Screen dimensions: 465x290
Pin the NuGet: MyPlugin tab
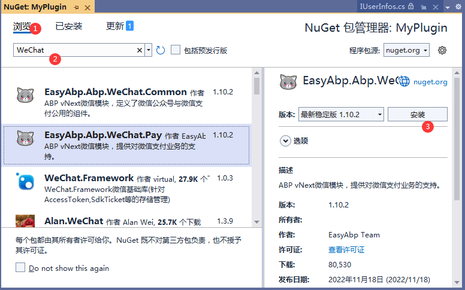click(76, 7)
